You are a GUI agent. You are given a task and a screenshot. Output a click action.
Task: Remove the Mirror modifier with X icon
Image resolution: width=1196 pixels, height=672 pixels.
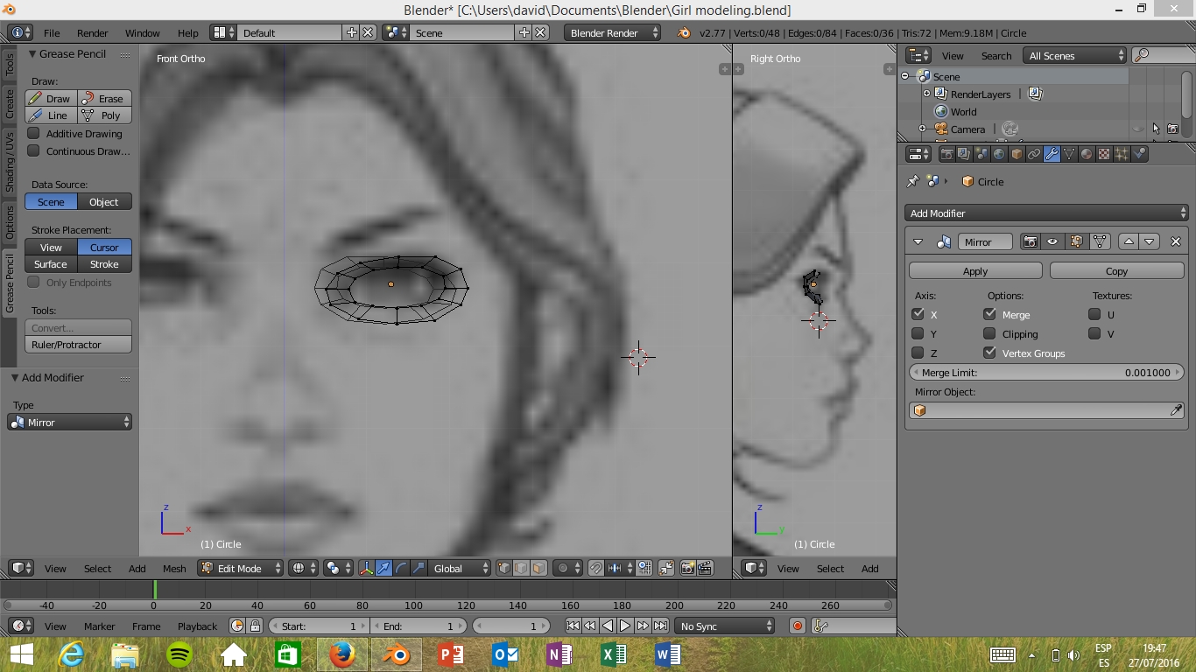tap(1175, 242)
